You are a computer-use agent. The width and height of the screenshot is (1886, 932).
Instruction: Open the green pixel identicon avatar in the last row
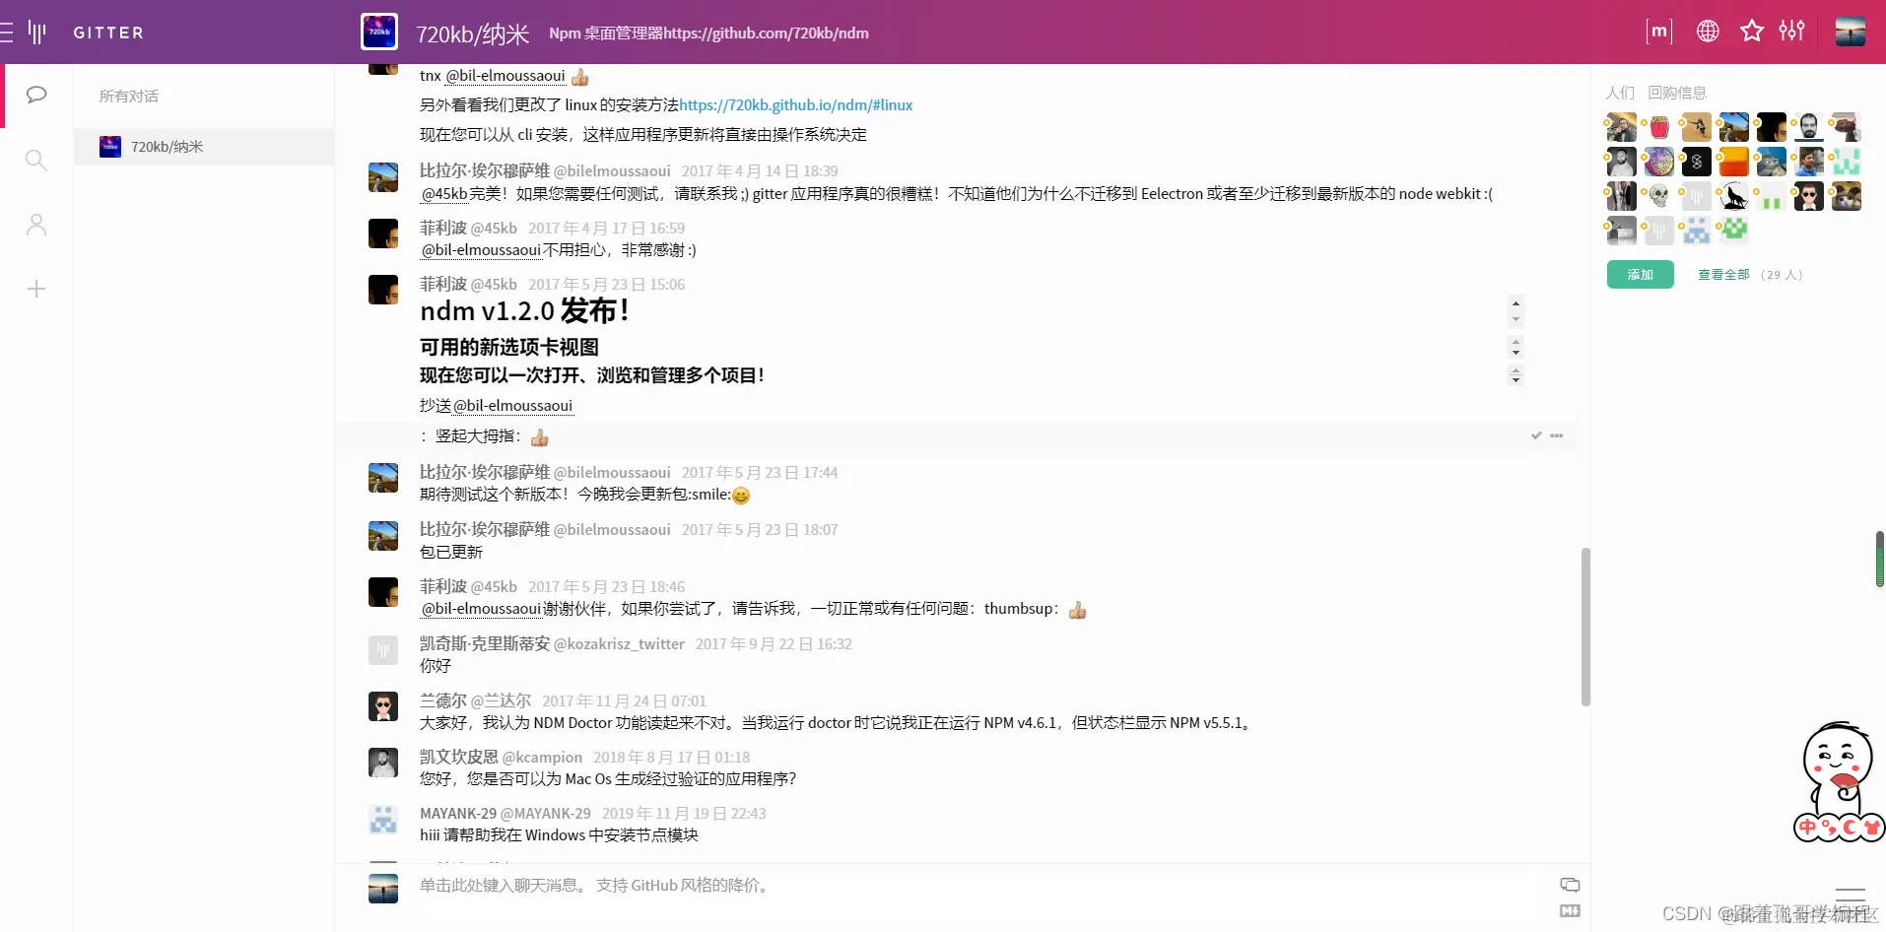point(1734,231)
